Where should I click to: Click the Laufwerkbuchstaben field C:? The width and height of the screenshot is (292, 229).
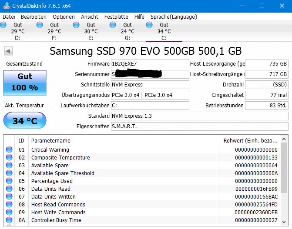pyautogui.click(x=150, y=106)
